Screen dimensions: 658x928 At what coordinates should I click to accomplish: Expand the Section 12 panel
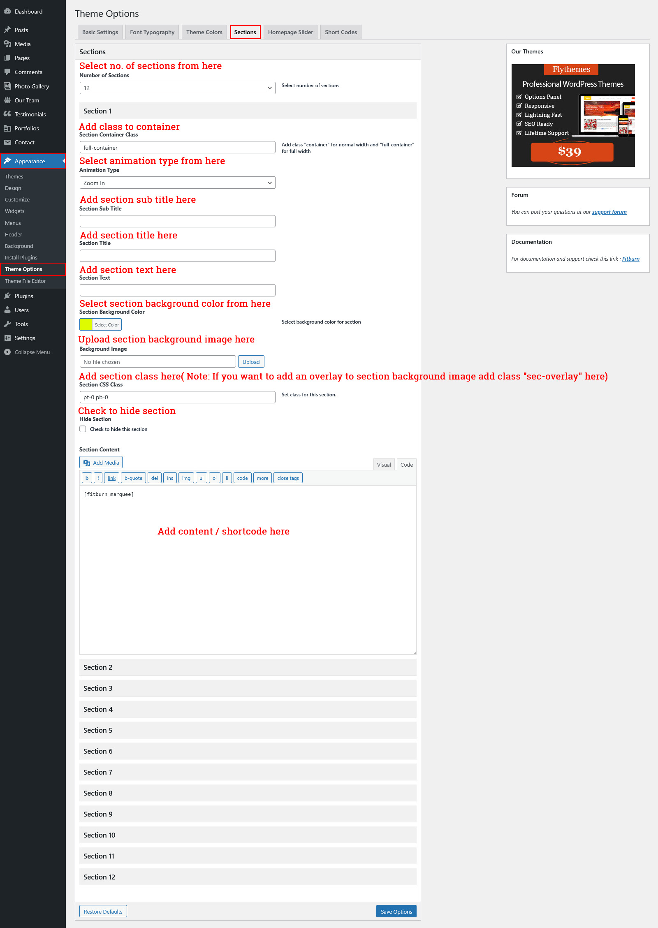click(x=248, y=877)
